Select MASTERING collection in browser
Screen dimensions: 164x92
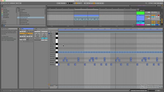[x=6, y=16]
